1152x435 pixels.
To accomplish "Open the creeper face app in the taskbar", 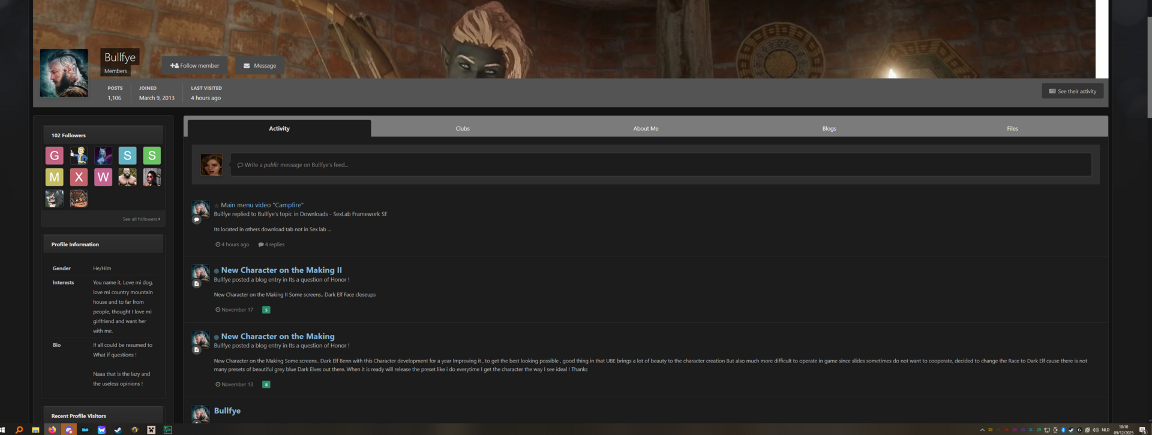I will [x=151, y=430].
